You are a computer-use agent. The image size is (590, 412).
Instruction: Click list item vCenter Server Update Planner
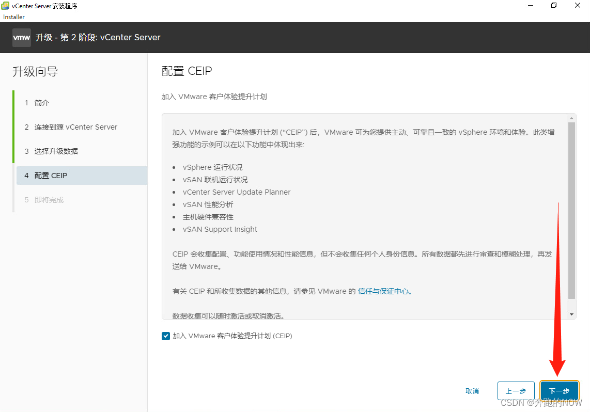click(237, 192)
